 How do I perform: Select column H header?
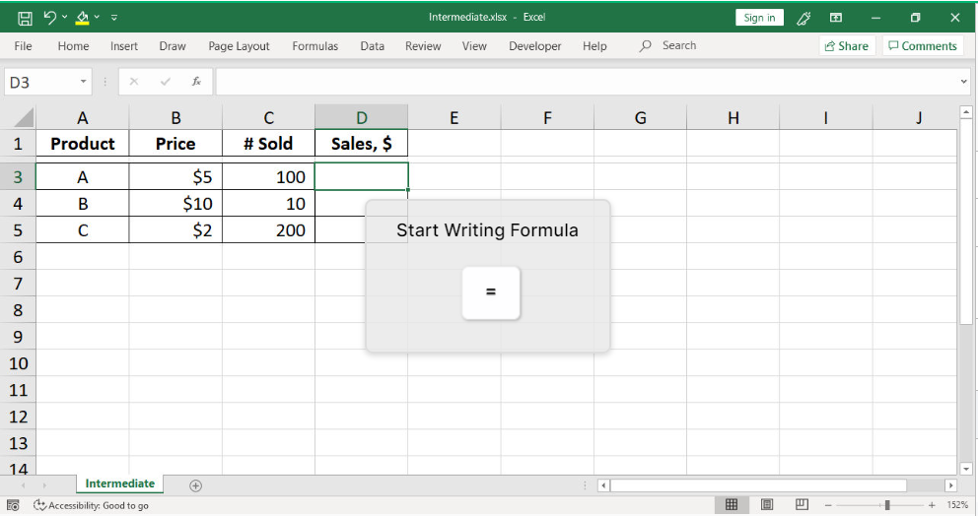point(733,118)
